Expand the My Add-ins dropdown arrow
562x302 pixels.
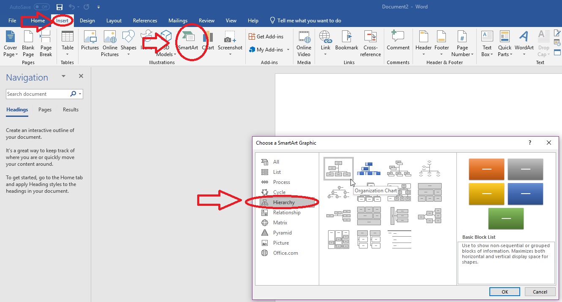coord(288,50)
